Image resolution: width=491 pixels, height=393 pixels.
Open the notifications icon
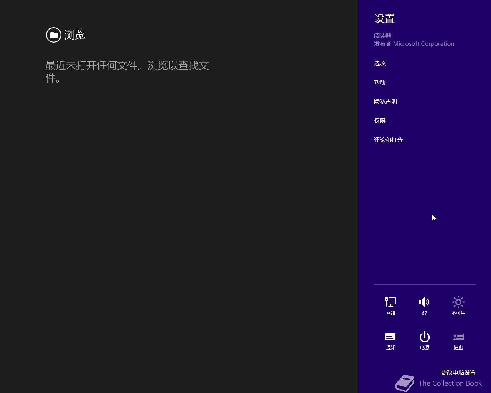click(x=390, y=337)
